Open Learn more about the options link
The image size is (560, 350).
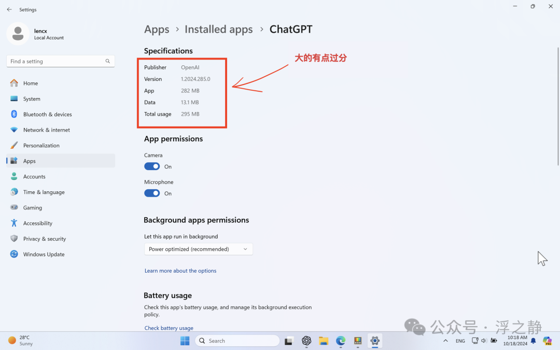pyautogui.click(x=180, y=271)
